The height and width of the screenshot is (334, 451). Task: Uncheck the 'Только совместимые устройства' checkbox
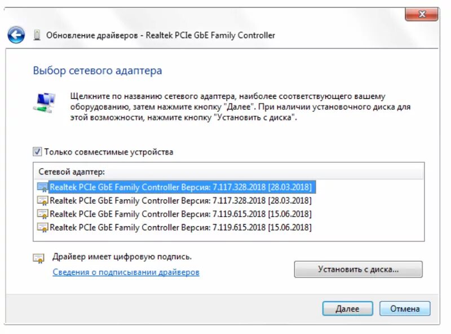(x=37, y=152)
